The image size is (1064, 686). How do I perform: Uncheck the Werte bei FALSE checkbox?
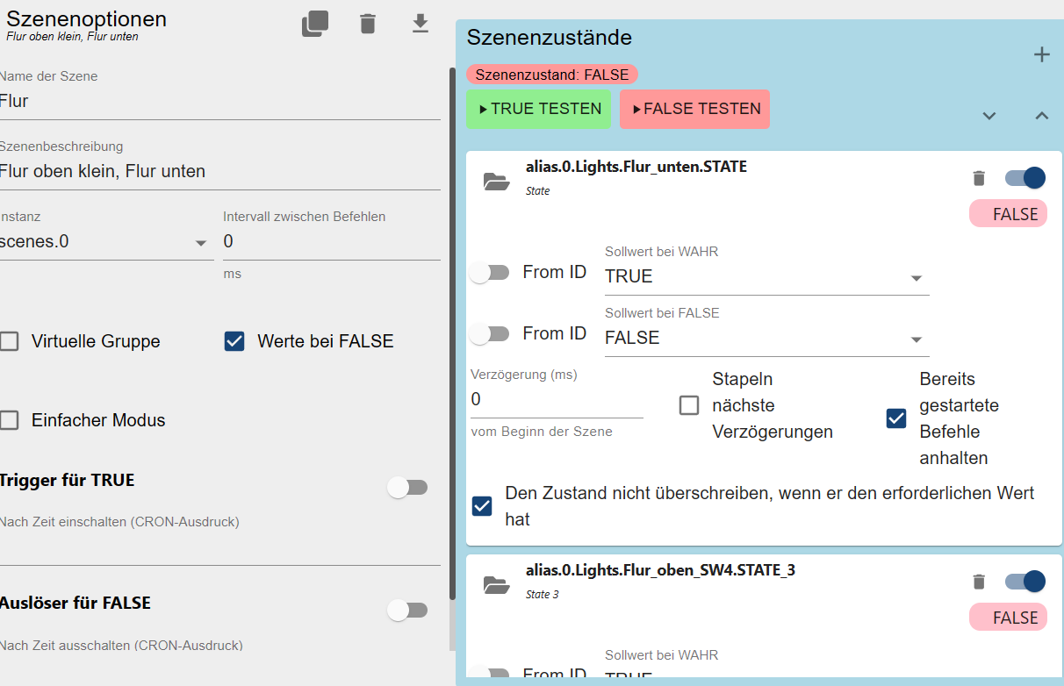(x=234, y=341)
